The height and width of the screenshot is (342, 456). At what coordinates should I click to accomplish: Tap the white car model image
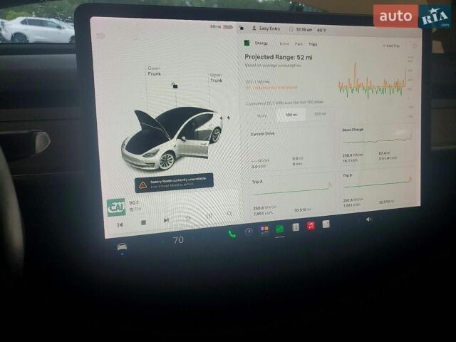pyautogui.click(x=172, y=138)
